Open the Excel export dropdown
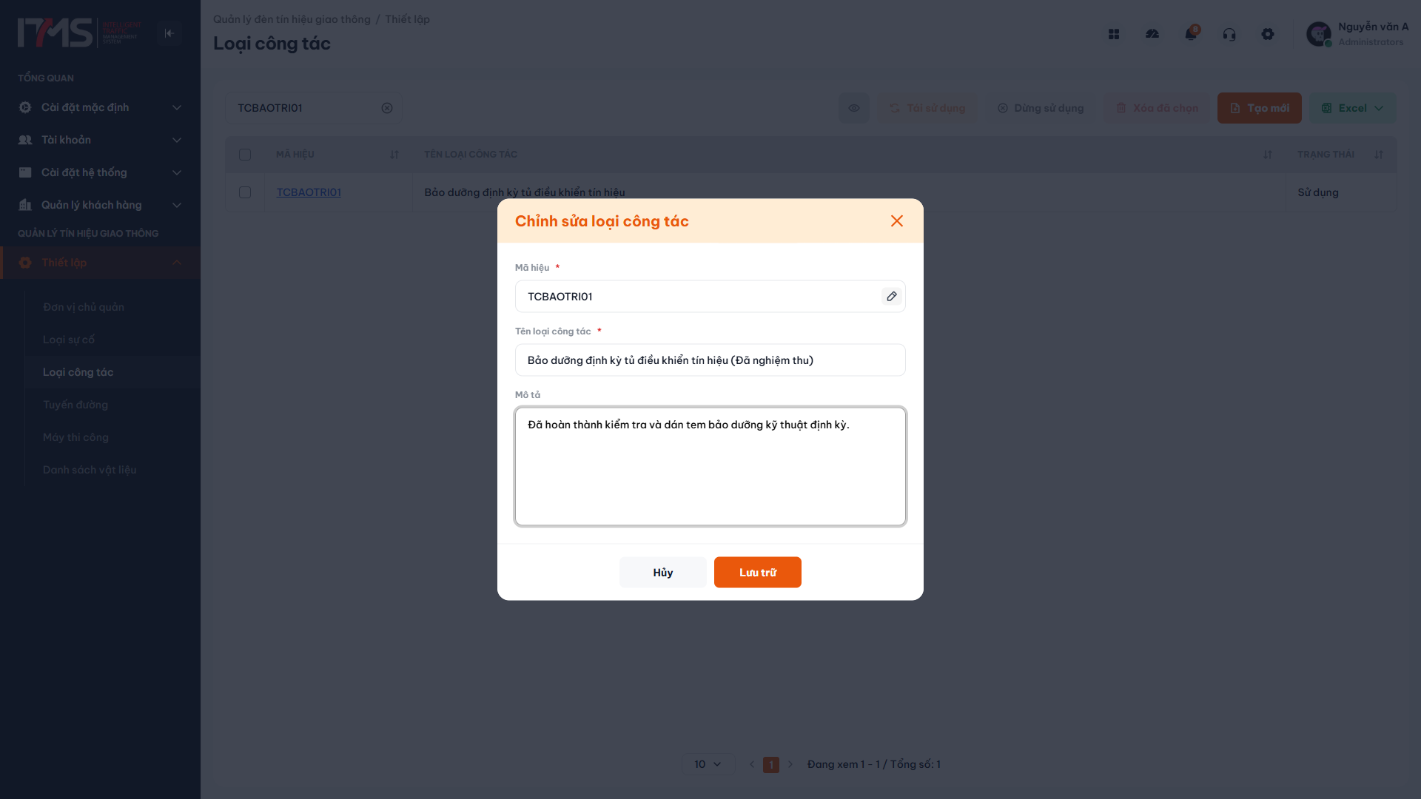Screen dimensions: 1421x799 click(x=1353, y=108)
